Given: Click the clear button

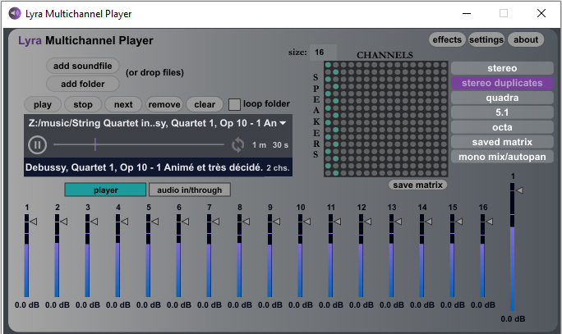Looking at the screenshot, I should click(x=205, y=104).
